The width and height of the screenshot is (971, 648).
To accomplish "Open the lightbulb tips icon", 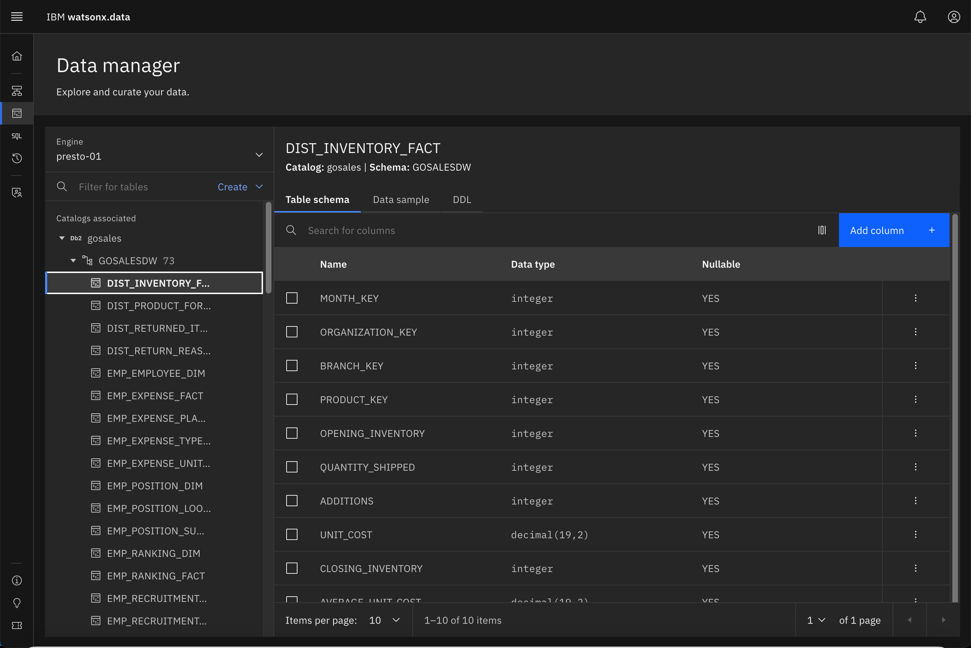I will (17, 603).
